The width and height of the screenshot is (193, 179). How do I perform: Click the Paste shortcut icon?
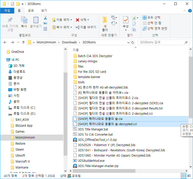pos(45,29)
